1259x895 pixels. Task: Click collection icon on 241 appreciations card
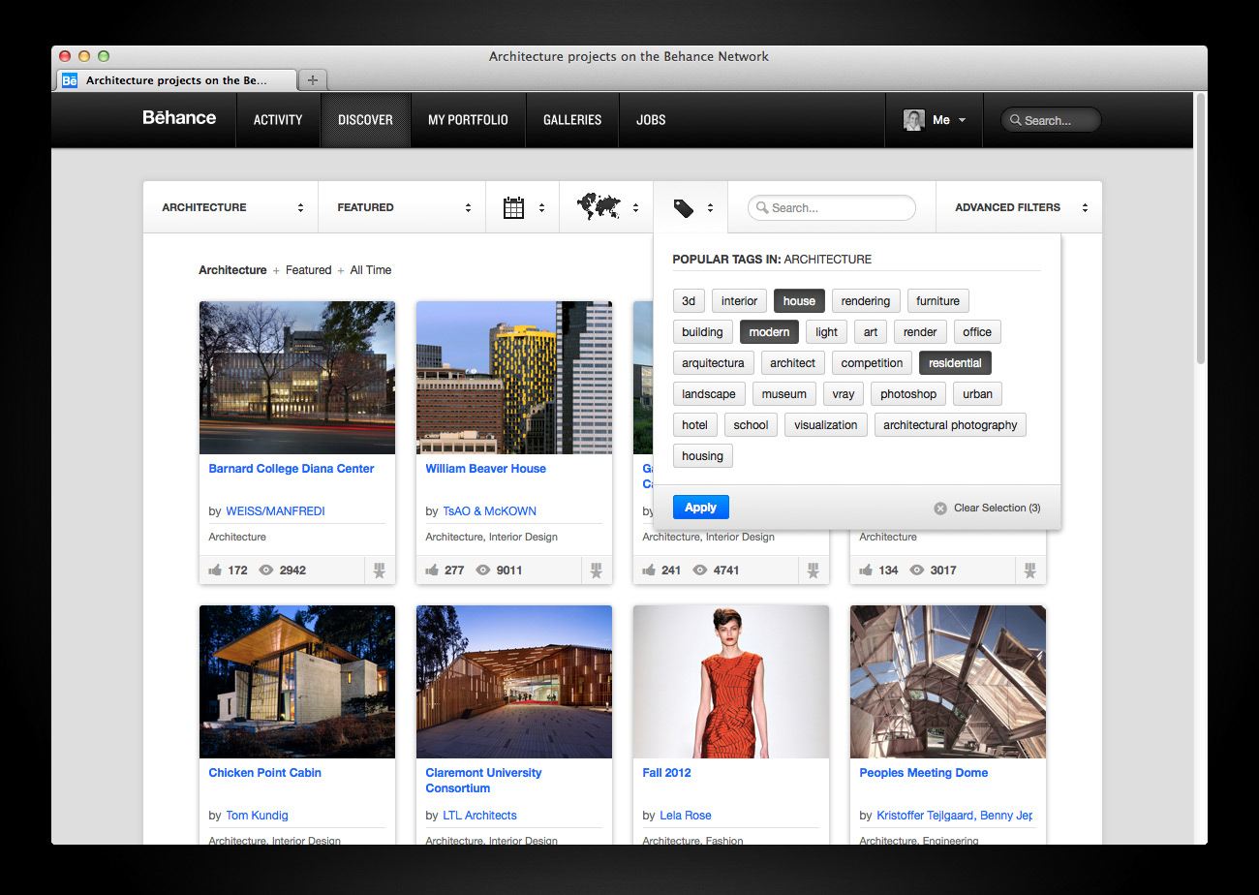[x=813, y=571]
